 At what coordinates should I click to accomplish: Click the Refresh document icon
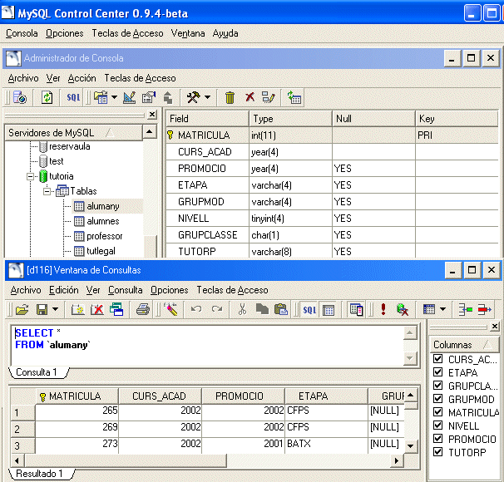click(x=47, y=97)
